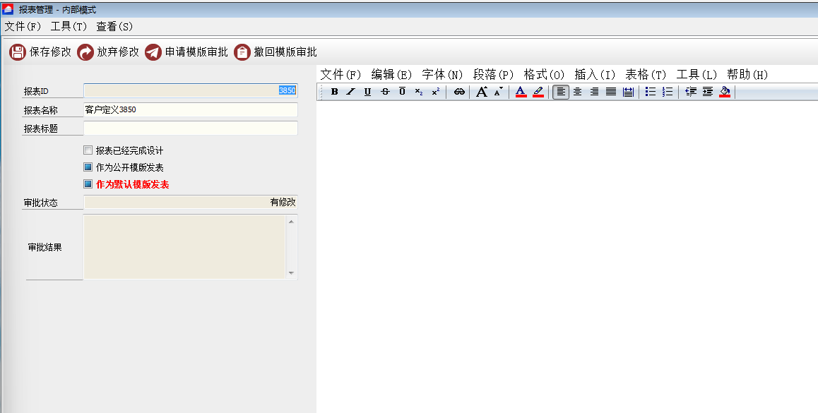Open the 段落(P) menu
This screenshot has width=818, height=413.
493,75
